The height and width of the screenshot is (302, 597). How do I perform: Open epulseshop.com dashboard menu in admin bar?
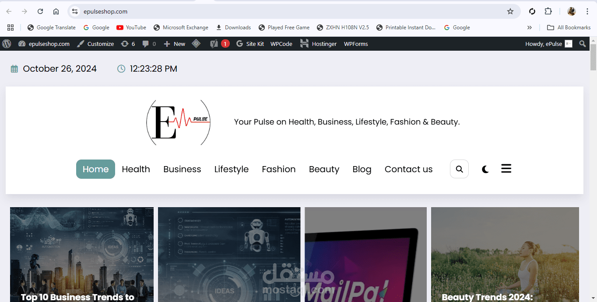44,44
